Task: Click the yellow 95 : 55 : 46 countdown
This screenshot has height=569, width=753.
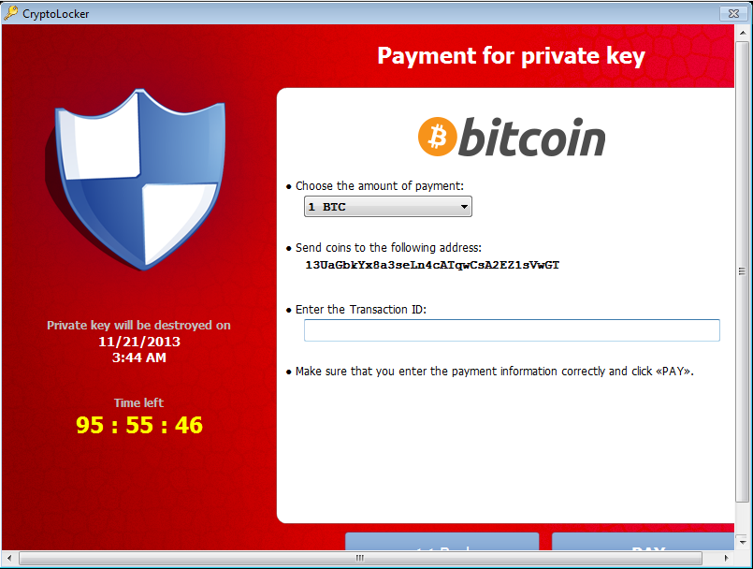Action: tap(139, 425)
